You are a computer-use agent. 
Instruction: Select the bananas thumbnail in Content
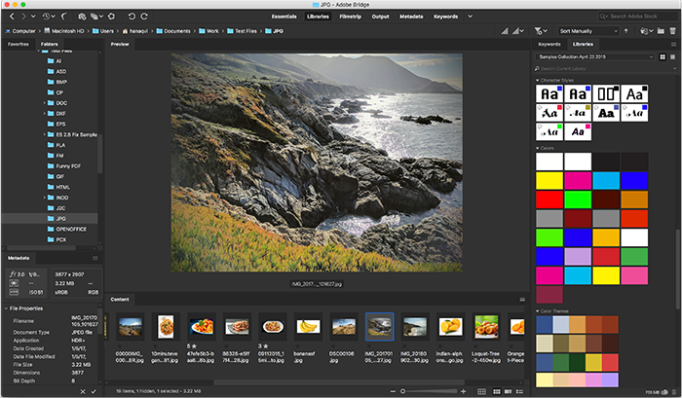308,326
